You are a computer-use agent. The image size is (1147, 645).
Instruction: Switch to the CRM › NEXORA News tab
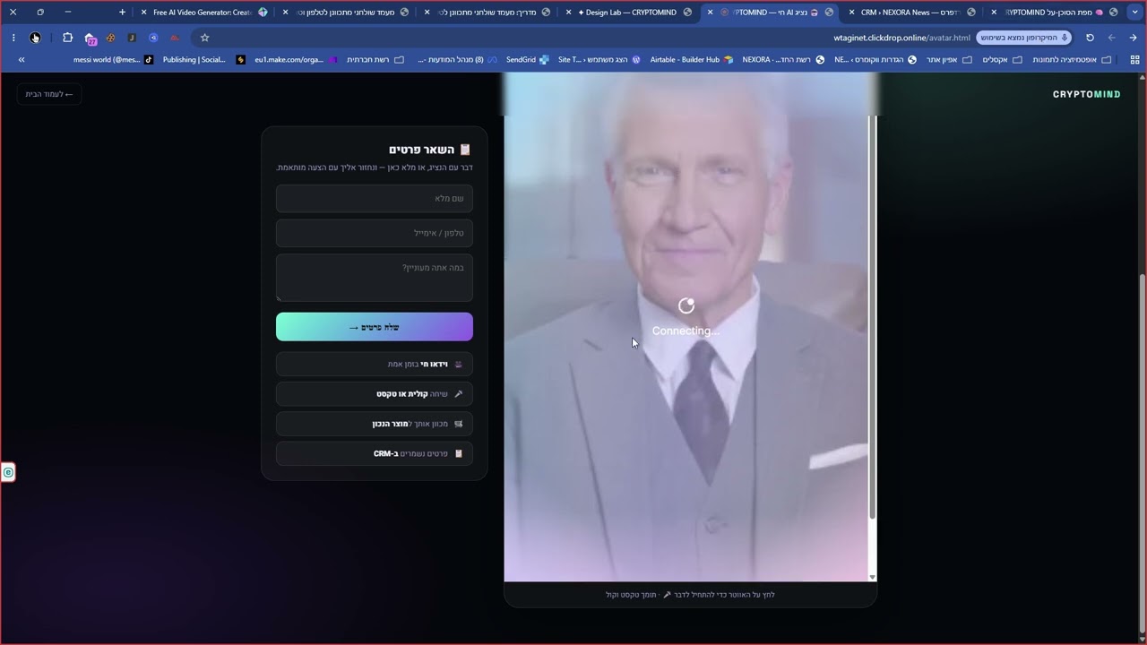pos(912,13)
